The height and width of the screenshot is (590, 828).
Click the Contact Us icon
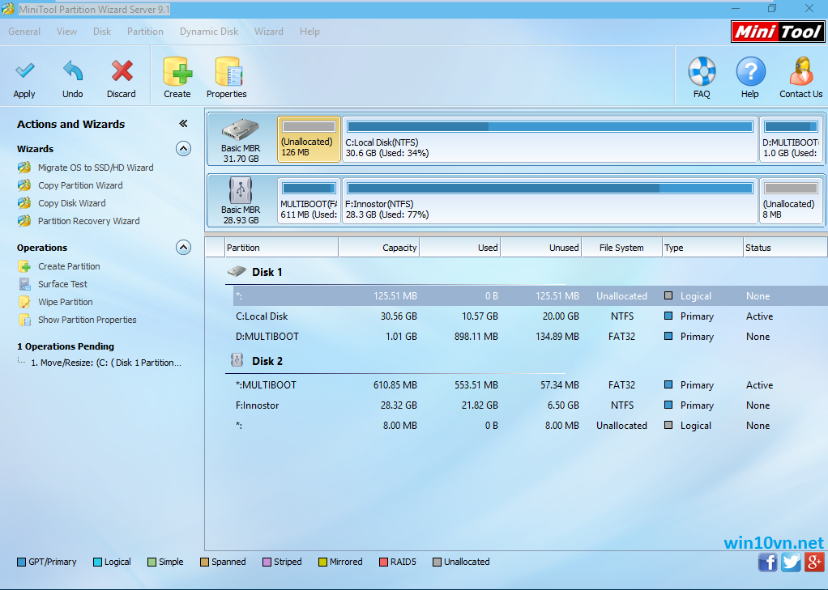(801, 70)
